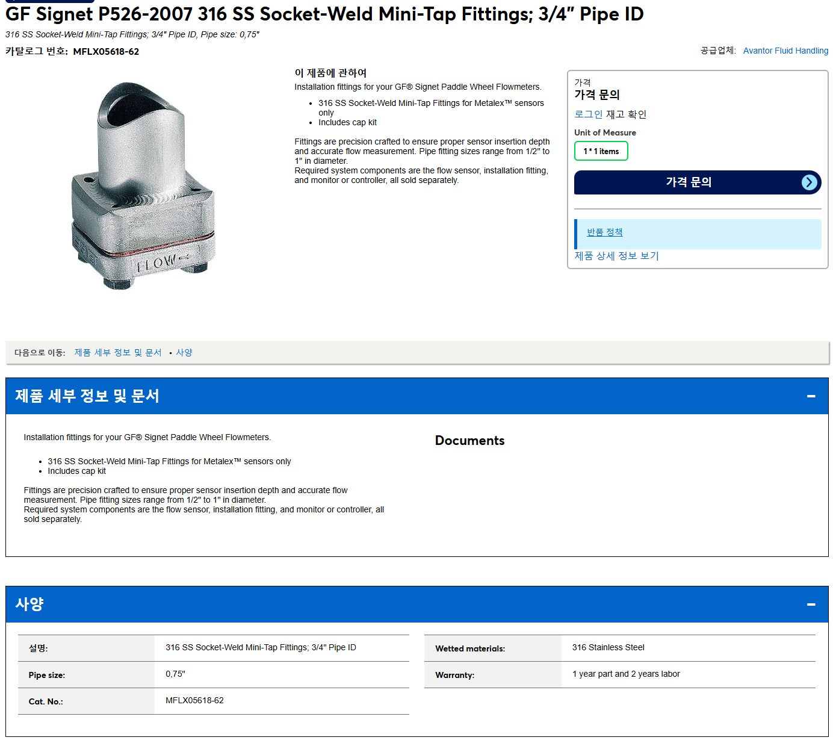The width and height of the screenshot is (833, 749).
Task: Collapse the 제품 세부 정보 및 문서 section
Action: pos(811,396)
